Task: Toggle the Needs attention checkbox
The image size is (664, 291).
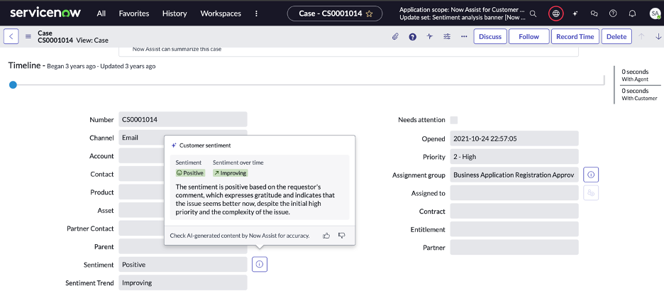Action: pyautogui.click(x=454, y=120)
